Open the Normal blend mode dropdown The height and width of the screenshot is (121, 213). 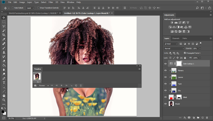click(x=174, y=49)
